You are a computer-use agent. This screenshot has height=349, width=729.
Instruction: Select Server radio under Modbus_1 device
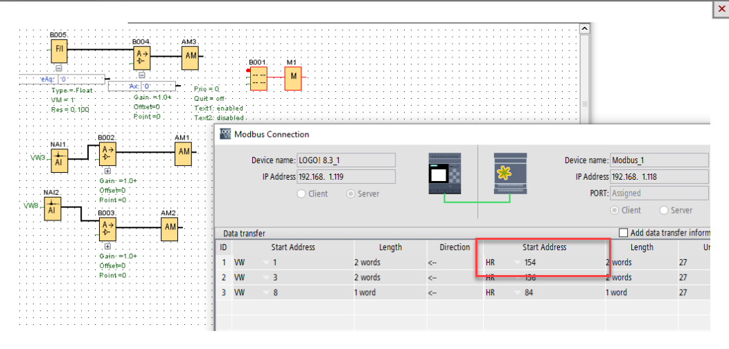tap(665, 209)
